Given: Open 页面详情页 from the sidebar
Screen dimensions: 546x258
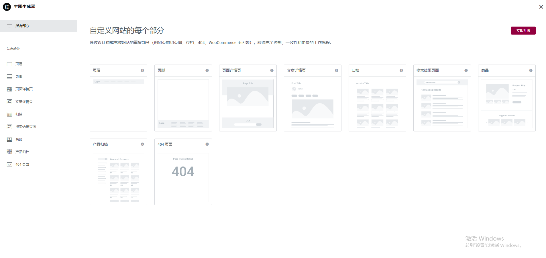Looking at the screenshot, I should click(x=9, y=89).
